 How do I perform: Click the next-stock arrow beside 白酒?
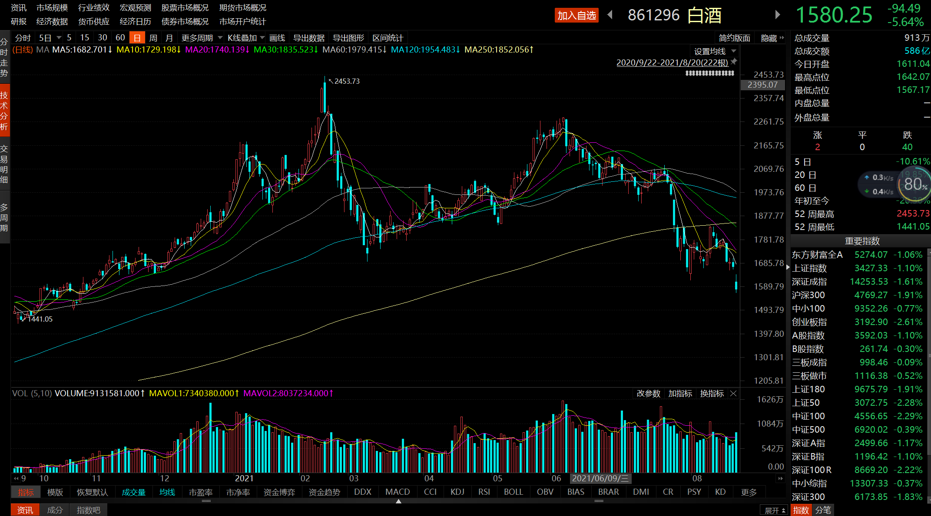[778, 14]
